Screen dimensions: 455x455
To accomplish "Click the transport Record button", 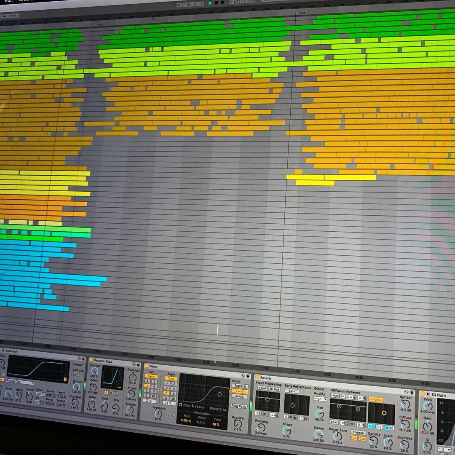I will click(x=222, y=3).
